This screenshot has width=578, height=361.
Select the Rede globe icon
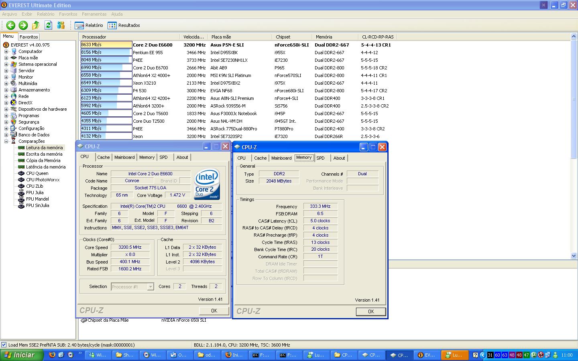[14, 96]
